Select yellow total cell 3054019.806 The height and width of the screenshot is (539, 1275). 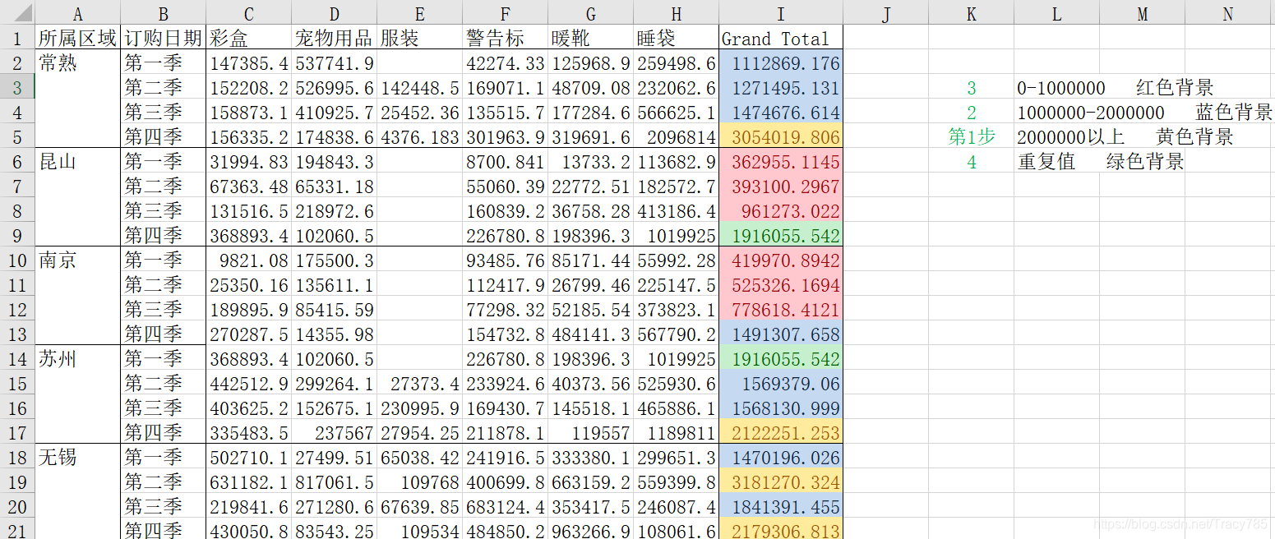pos(781,137)
